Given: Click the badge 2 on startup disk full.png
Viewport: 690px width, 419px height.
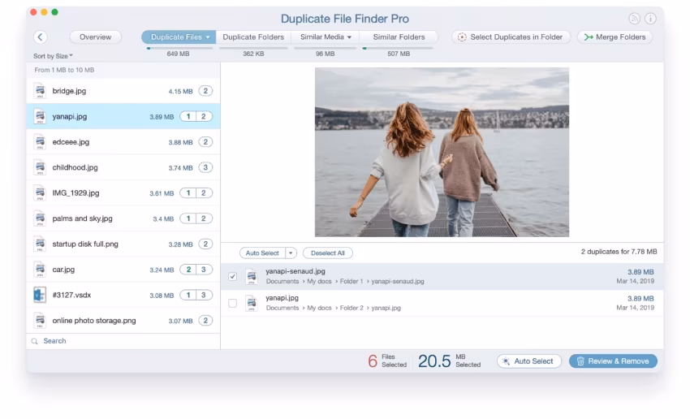Looking at the screenshot, I should [x=205, y=244].
